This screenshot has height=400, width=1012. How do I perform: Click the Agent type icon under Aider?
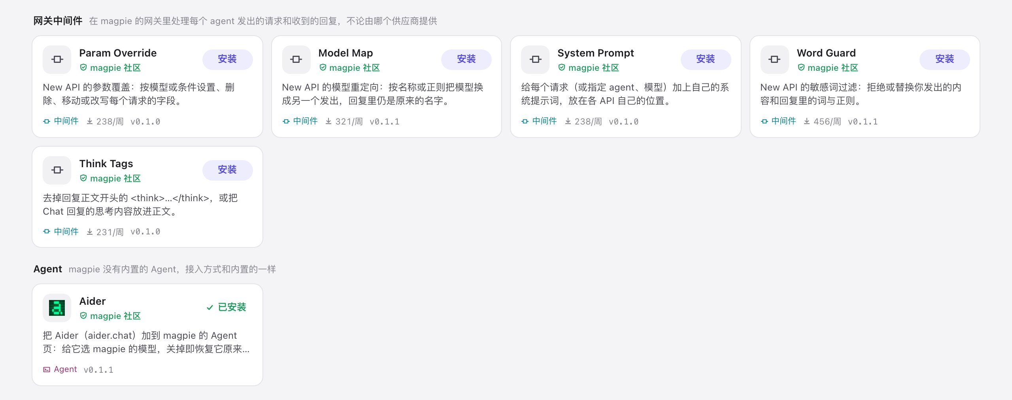[x=47, y=370]
